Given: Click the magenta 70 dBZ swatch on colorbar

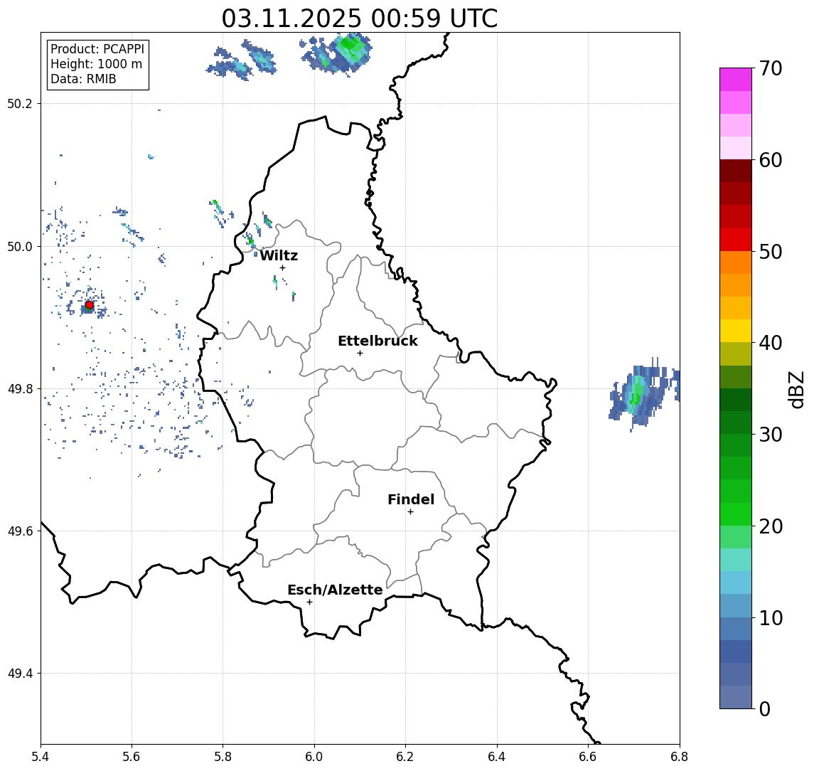Looking at the screenshot, I should coord(736,80).
